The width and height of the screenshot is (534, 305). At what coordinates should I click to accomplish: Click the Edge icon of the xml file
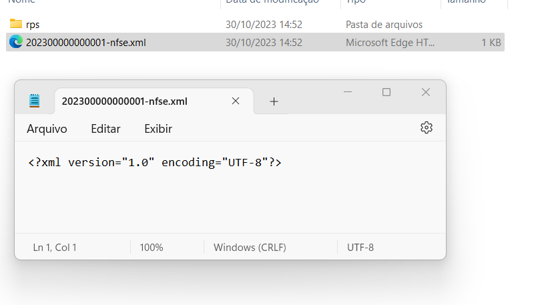[15, 42]
